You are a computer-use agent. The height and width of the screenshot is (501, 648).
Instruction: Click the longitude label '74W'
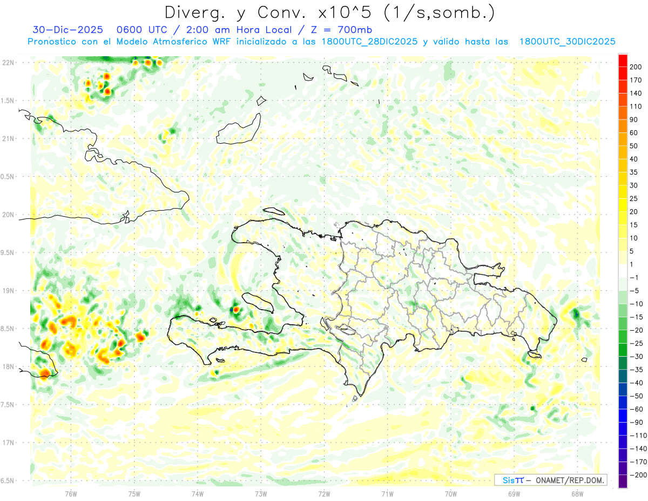point(198,494)
